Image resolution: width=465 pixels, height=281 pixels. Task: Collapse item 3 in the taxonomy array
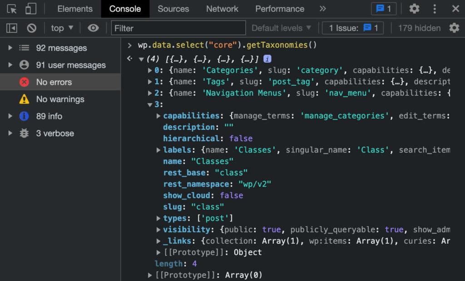coord(149,104)
